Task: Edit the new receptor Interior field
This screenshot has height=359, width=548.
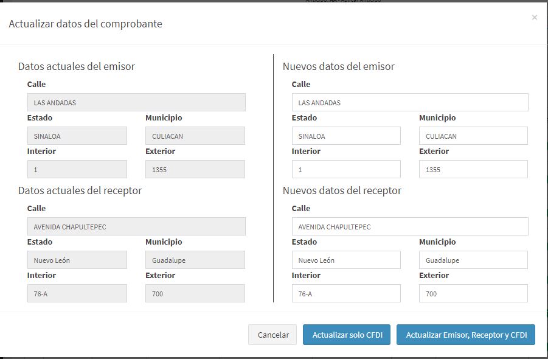Action: (345, 293)
